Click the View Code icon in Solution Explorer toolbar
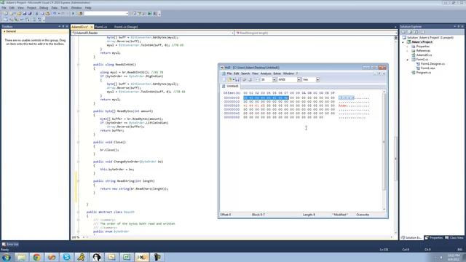The height and width of the screenshot is (262, 466). [x=422, y=32]
